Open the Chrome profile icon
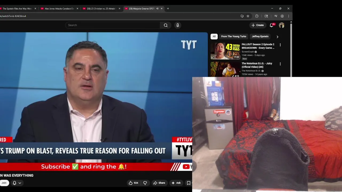The image size is (342, 192). pyautogui.click(x=282, y=16)
